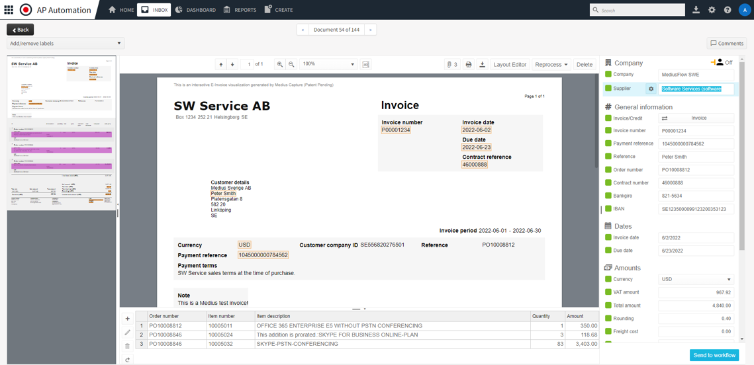Click the Send to workflow button
This screenshot has width=754, height=365.
714,355
